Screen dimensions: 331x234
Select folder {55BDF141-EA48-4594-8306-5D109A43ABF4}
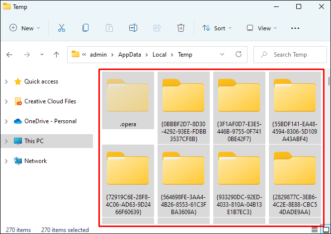295,108
